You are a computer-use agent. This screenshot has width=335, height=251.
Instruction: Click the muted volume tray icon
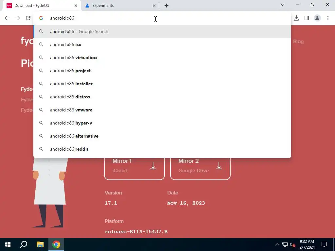click(293, 244)
